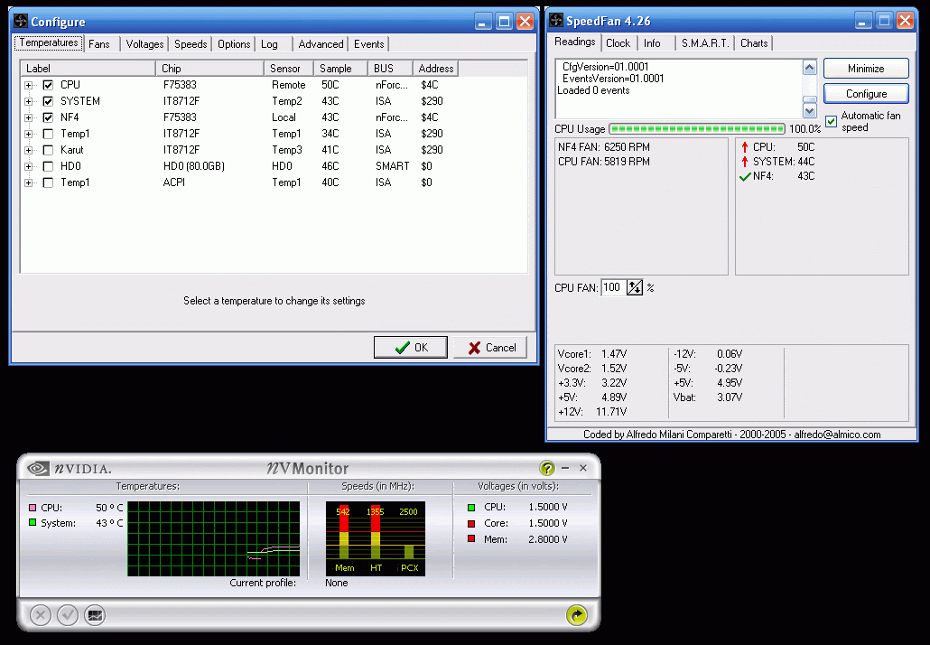Click the pink CPU temperature color swatch
The image size is (930, 645).
pyautogui.click(x=33, y=508)
